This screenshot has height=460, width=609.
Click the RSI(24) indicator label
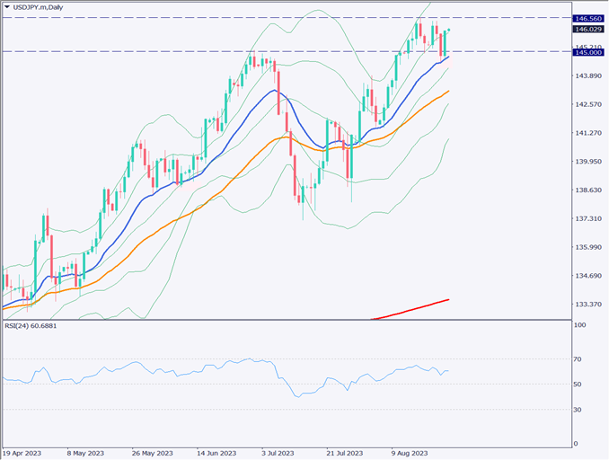click(31, 326)
